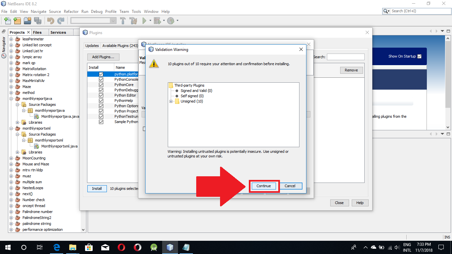The width and height of the screenshot is (452, 254).
Task: Expand the Unsigned (10) tree node
Action: point(171,101)
